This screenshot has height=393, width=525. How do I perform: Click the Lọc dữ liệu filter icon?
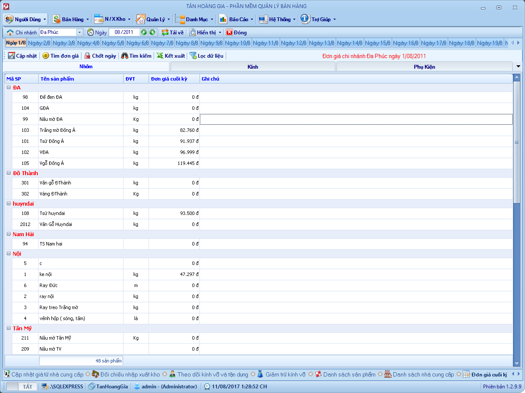point(193,56)
